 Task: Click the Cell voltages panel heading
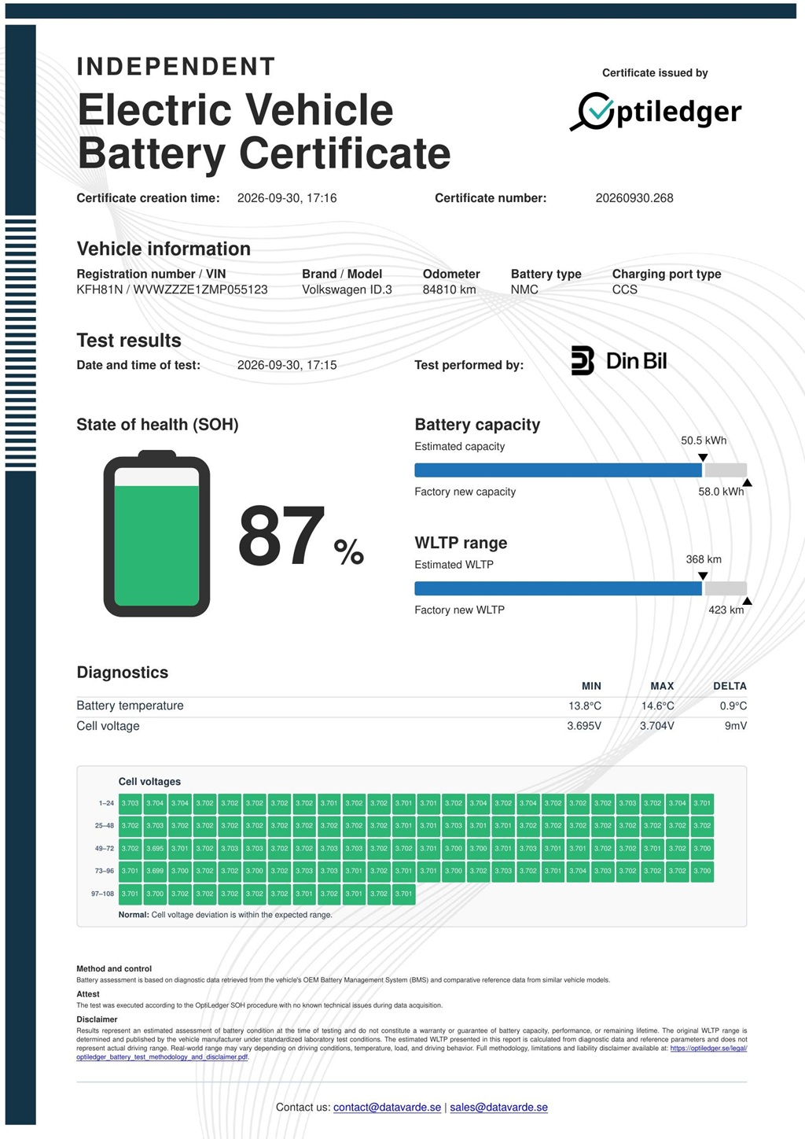(x=149, y=782)
